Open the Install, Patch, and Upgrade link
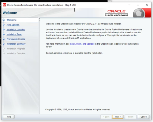Image resolution: width=153 pixels, height=122 pixels. pyautogui.click(x=82, y=44)
